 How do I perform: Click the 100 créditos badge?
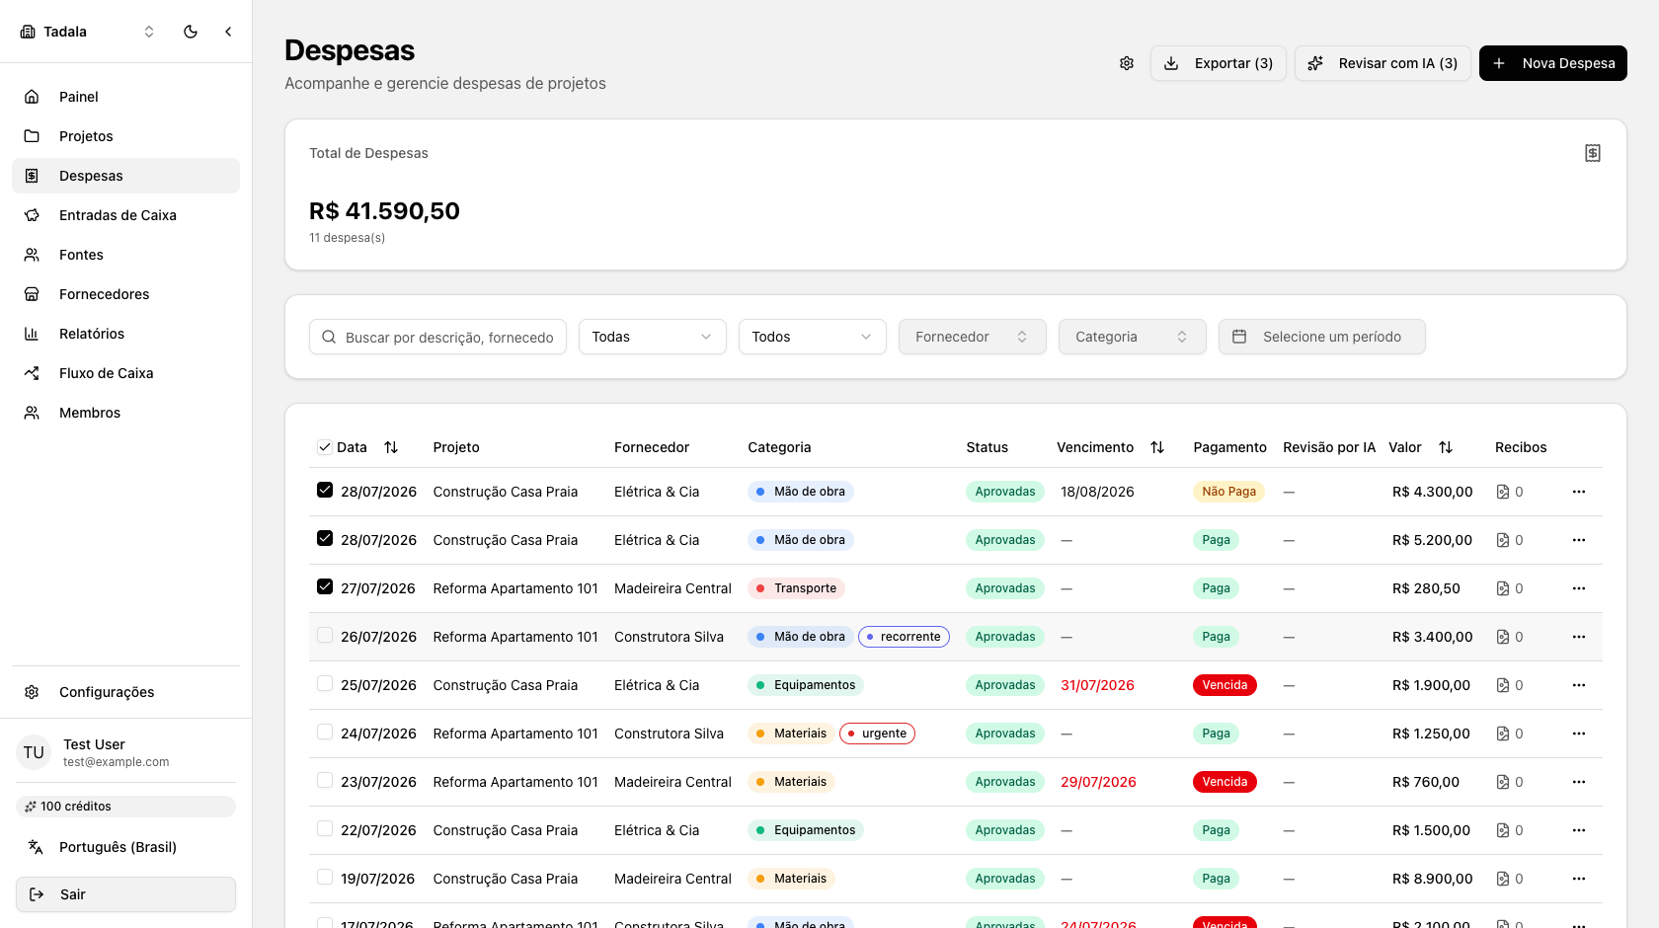tap(125, 807)
